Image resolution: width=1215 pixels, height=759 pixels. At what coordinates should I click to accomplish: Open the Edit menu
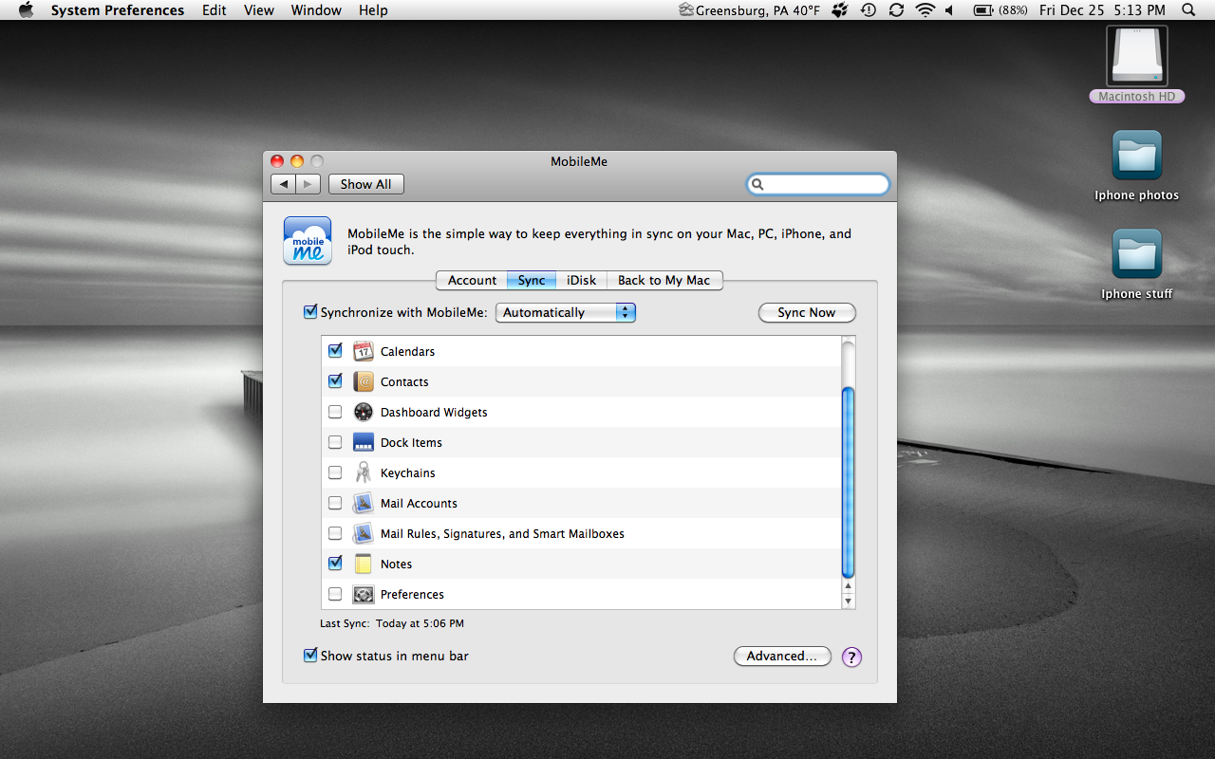coord(215,10)
